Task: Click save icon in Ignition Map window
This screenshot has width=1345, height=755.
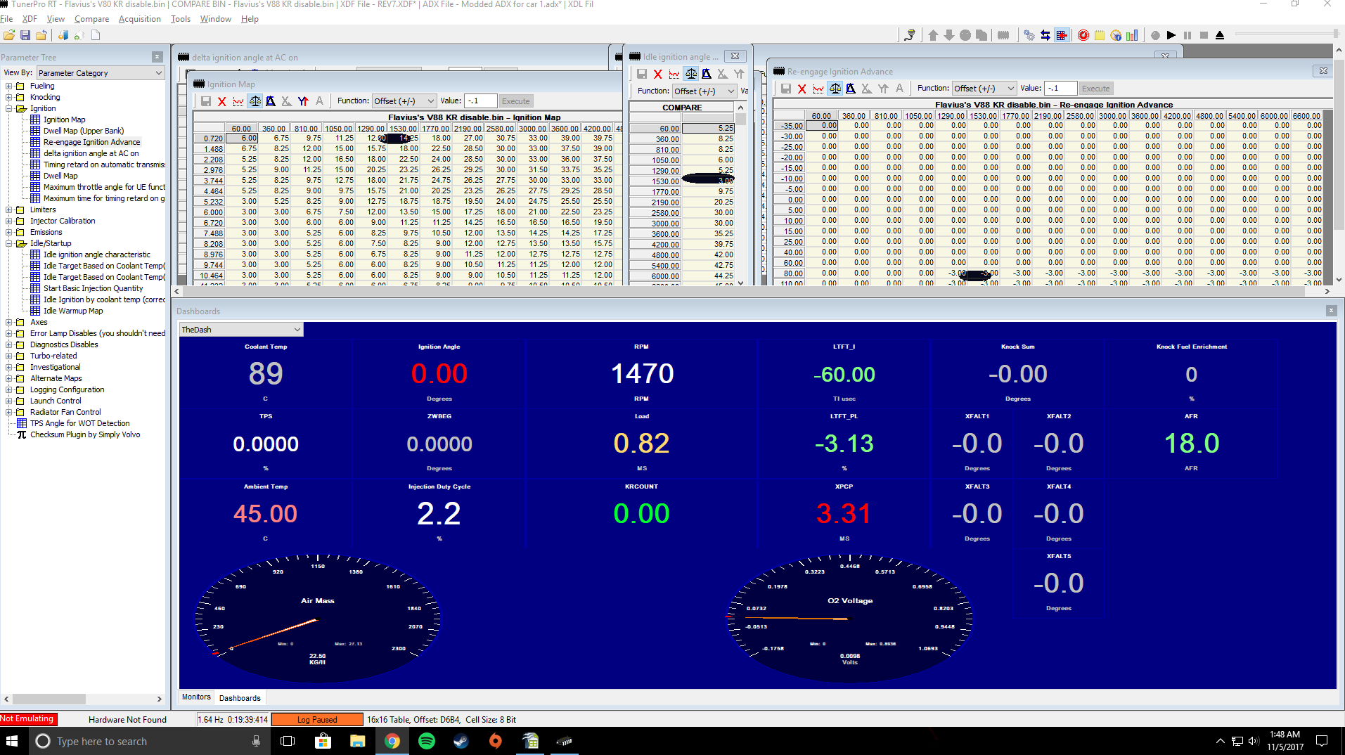Action: (x=206, y=101)
